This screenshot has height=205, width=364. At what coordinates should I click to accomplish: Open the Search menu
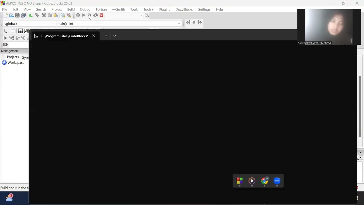coord(41,9)
